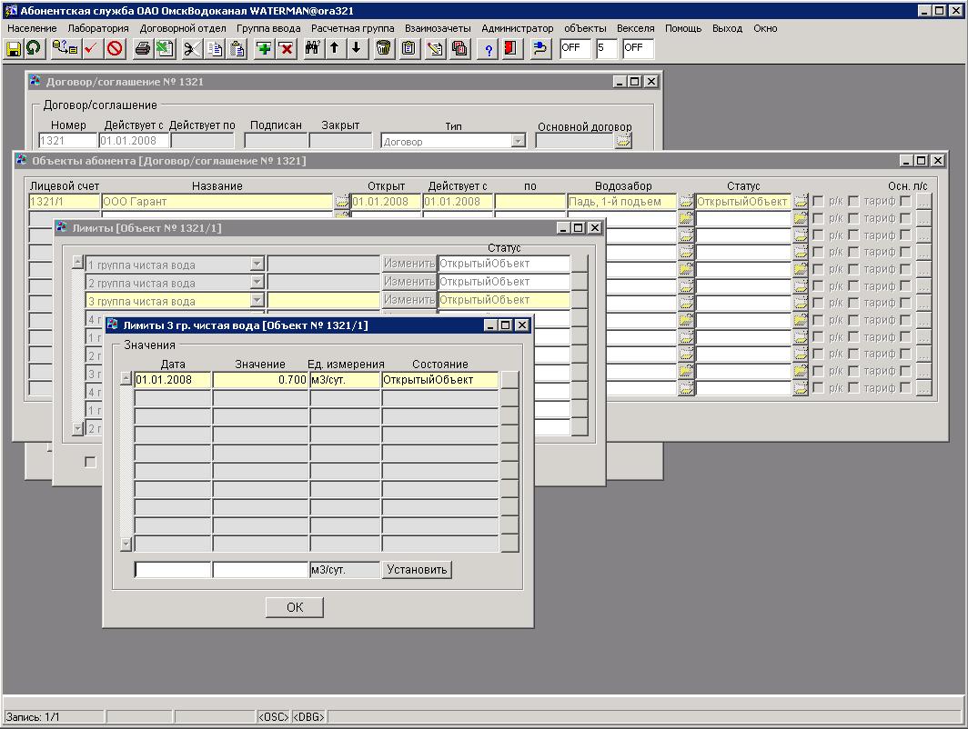Click the green plus add record icon
The width and height of the screenshot is (968, 729).
coord(264,48)
